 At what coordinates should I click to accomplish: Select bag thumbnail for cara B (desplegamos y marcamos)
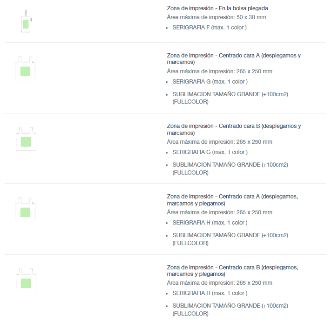pos(26,140)
